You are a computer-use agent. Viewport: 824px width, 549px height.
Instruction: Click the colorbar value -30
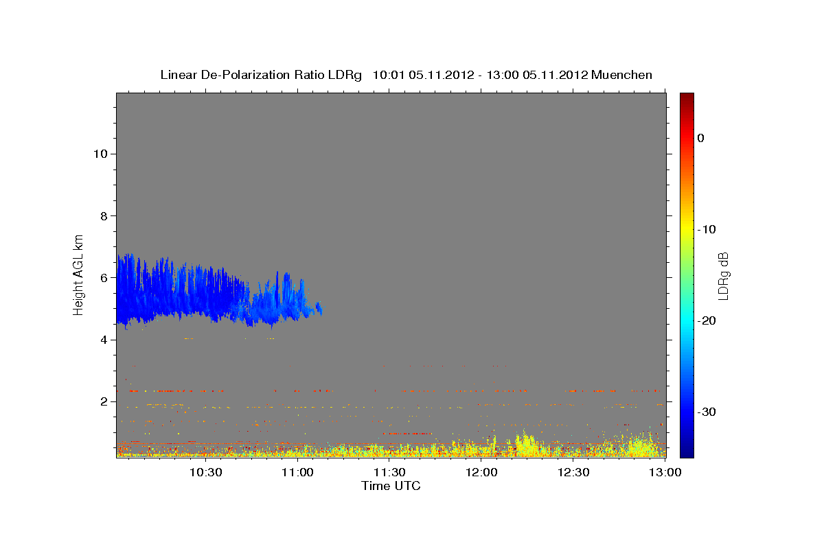point(707,412)
